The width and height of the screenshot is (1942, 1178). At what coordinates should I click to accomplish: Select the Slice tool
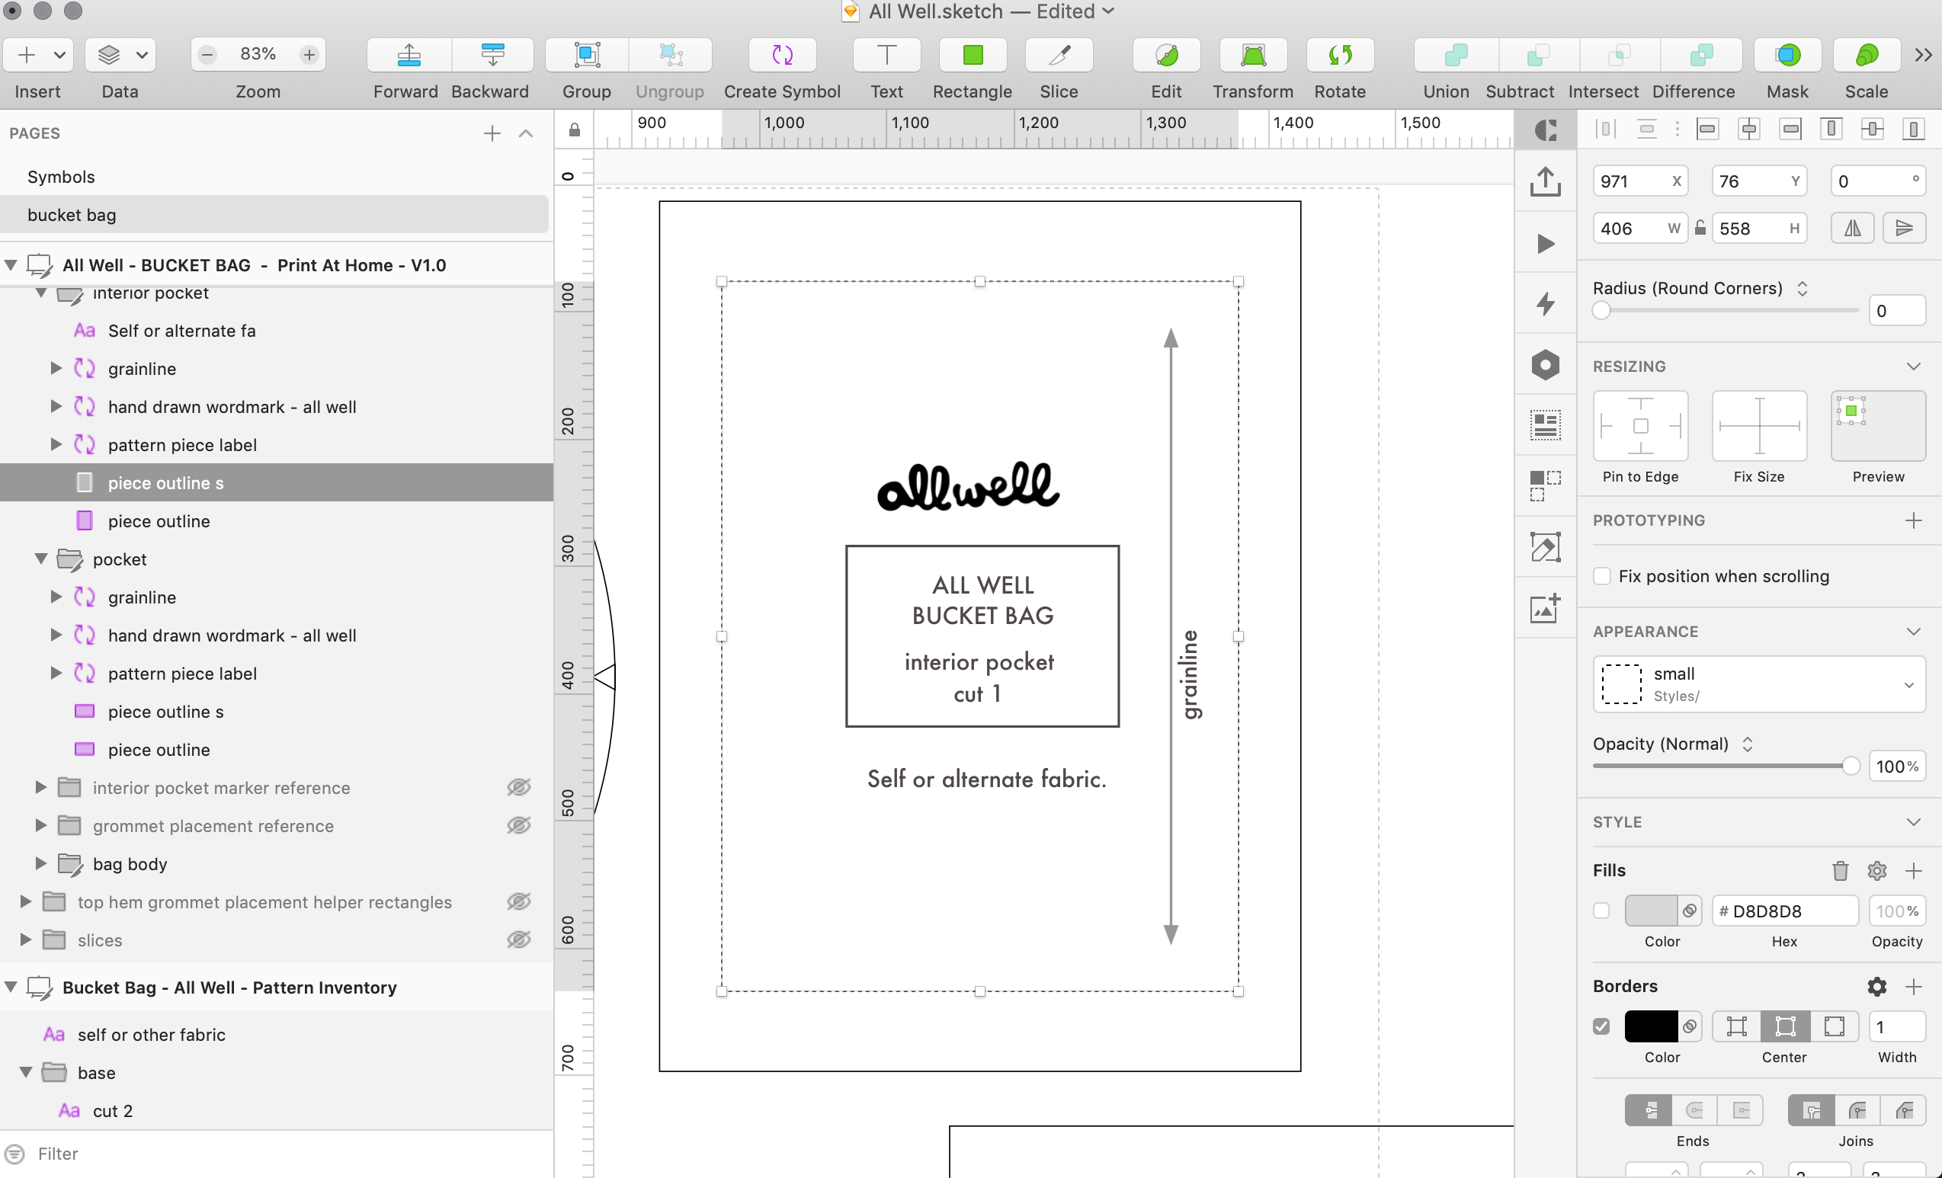[x=1059, y=55]
